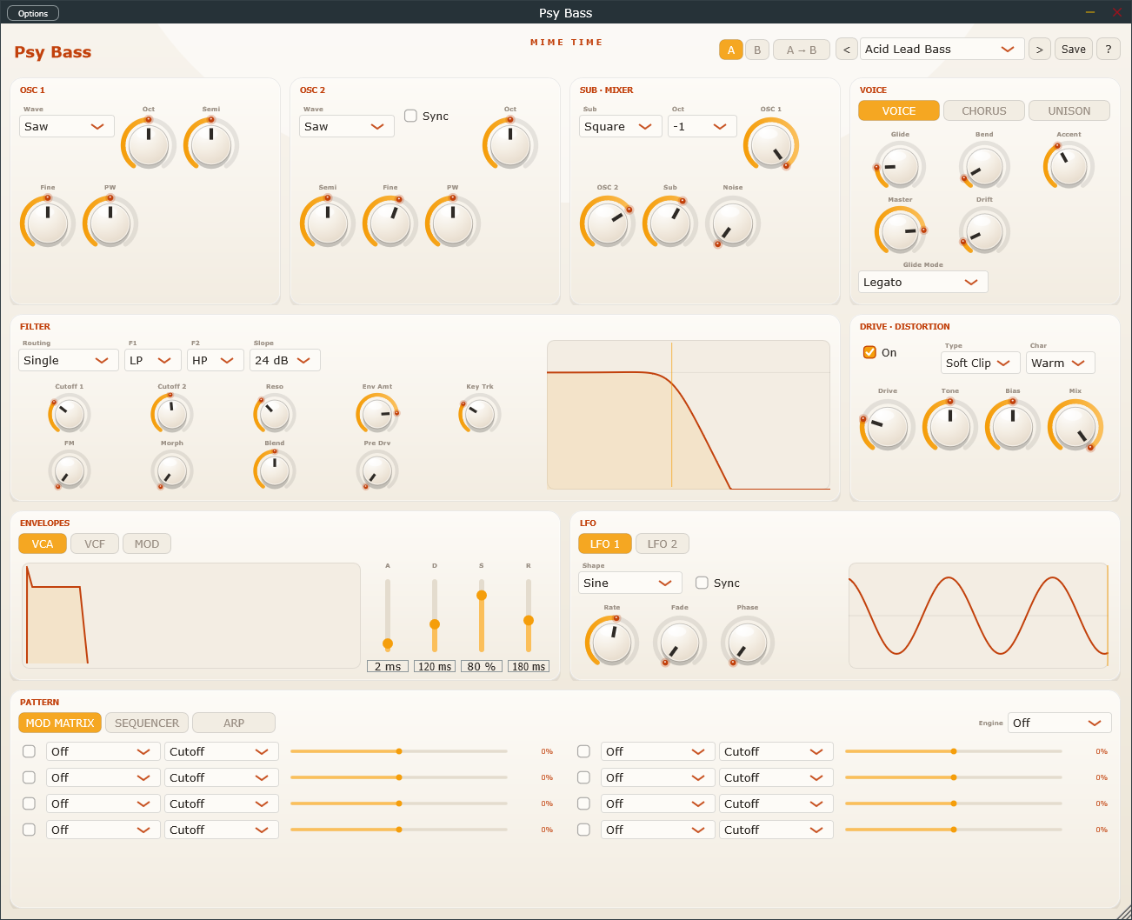This screenshot has width=1132, height=920.
Task: Open the OSC 1 Wave dropdown
Action: pyautogui.click(x=67, y=126)
